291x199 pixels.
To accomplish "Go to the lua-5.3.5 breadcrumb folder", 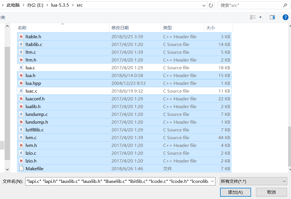I will 60,5.
